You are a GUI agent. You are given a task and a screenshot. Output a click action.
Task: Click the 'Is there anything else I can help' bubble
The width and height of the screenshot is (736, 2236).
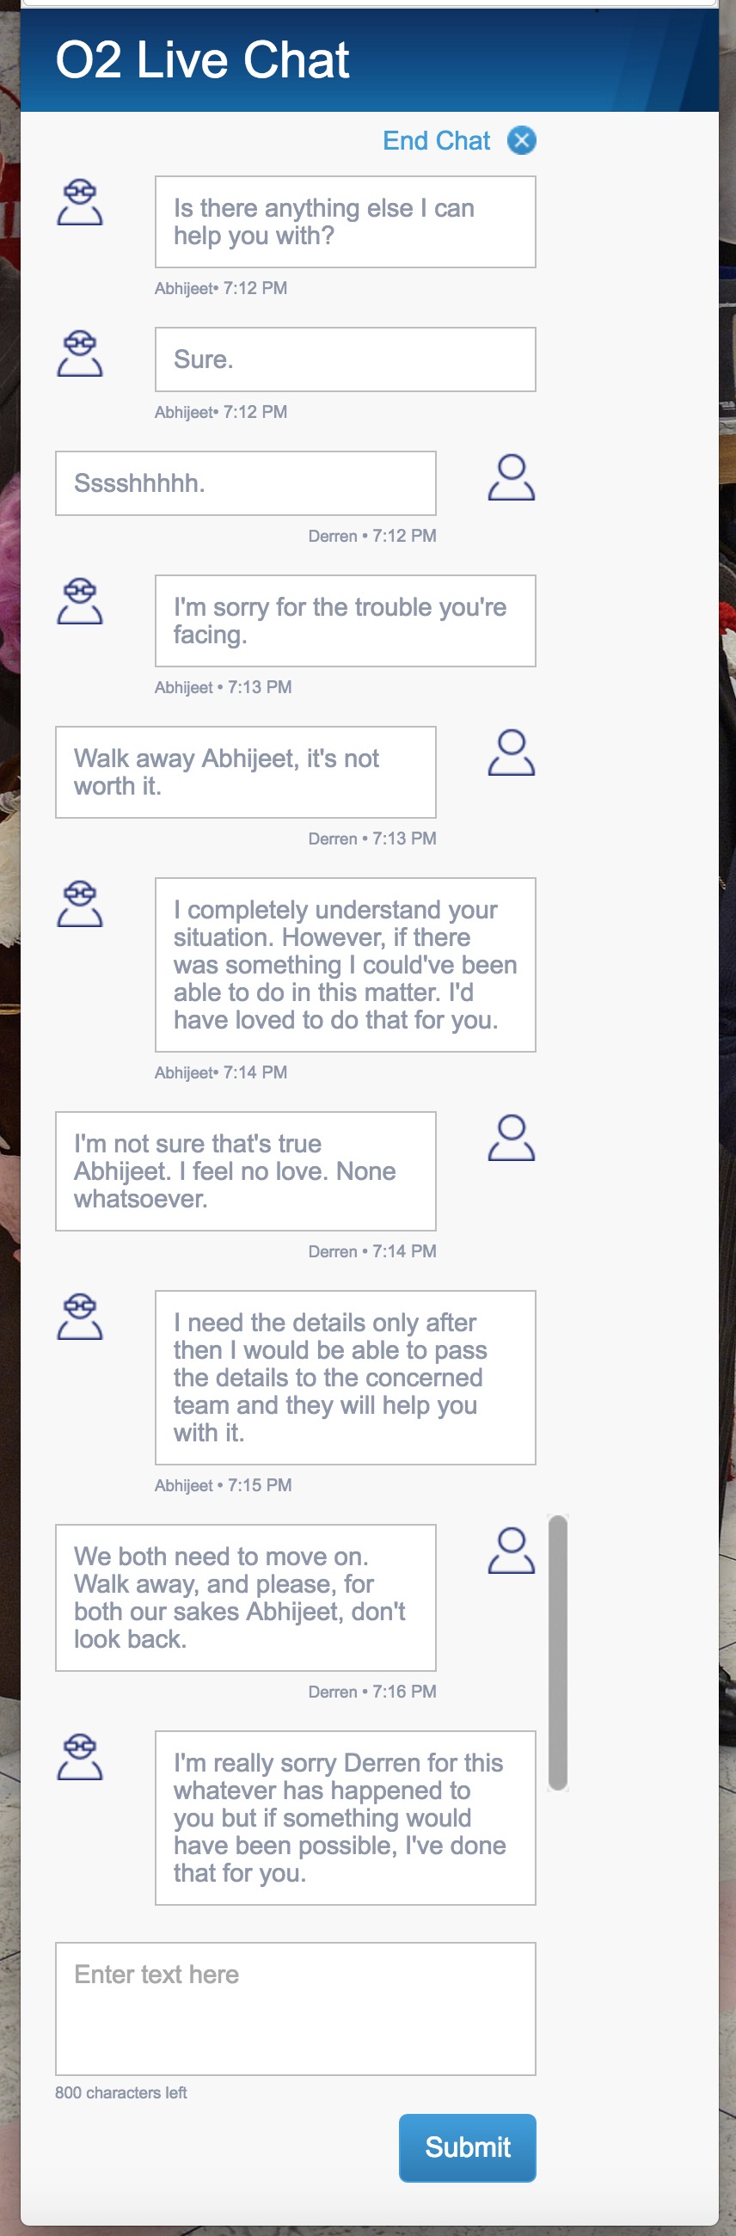pyautogui.click(x=346, y=222)
